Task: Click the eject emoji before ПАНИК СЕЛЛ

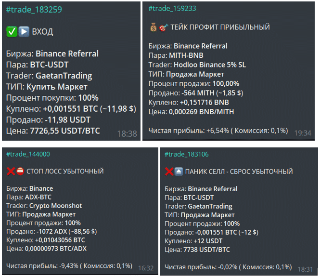Action: 178,171
